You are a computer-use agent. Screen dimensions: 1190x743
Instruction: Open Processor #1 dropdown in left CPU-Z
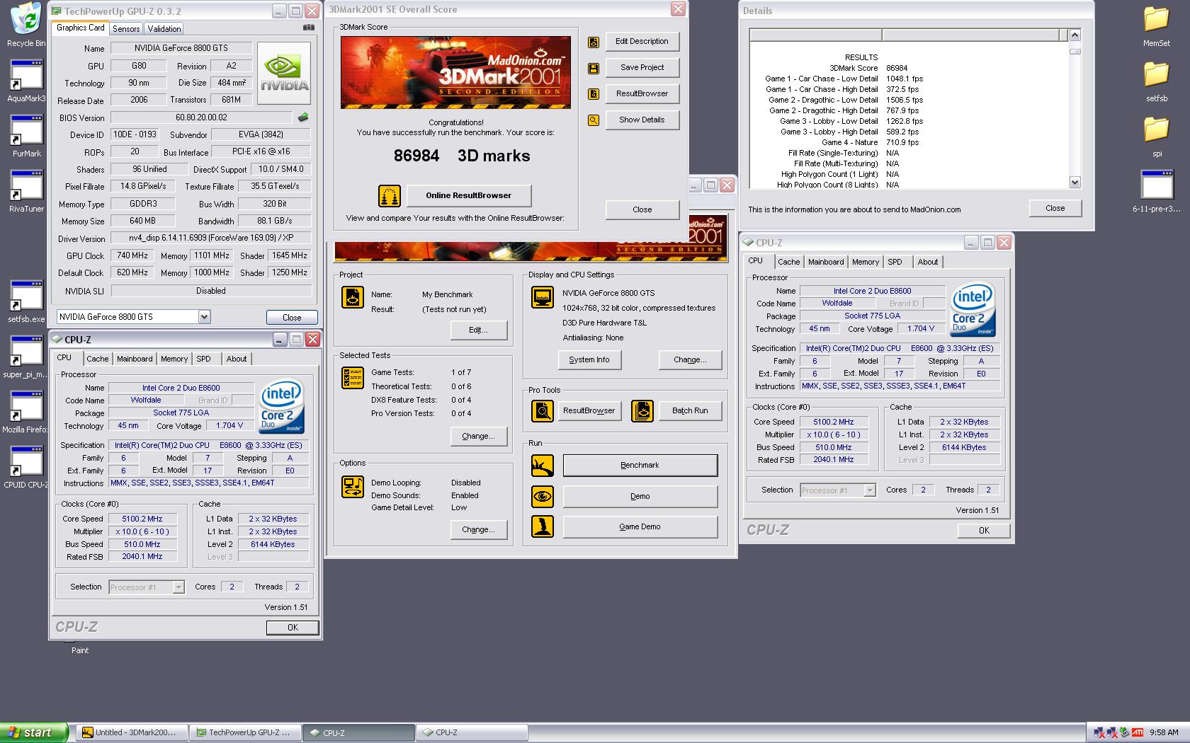pos(178,587)
